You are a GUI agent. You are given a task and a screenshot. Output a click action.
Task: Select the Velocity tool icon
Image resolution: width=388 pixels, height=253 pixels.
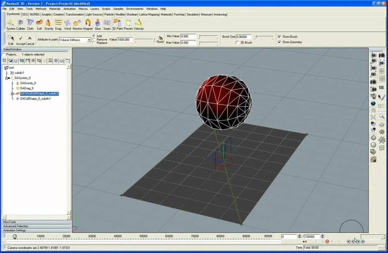[138, 25]
